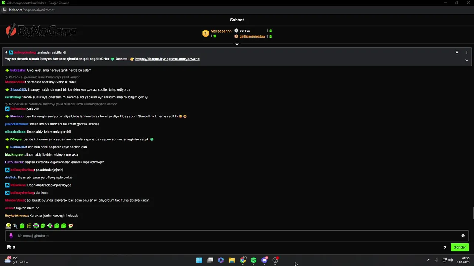Click the message 'tugkan abim be'
The height and width of the screenshot is (266, 474).
(27, 208)
